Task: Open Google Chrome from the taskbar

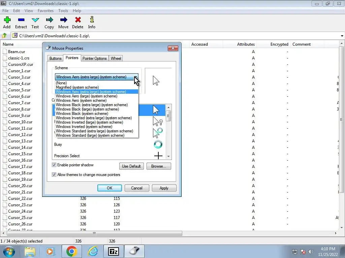Action: (x=71, y=251)
